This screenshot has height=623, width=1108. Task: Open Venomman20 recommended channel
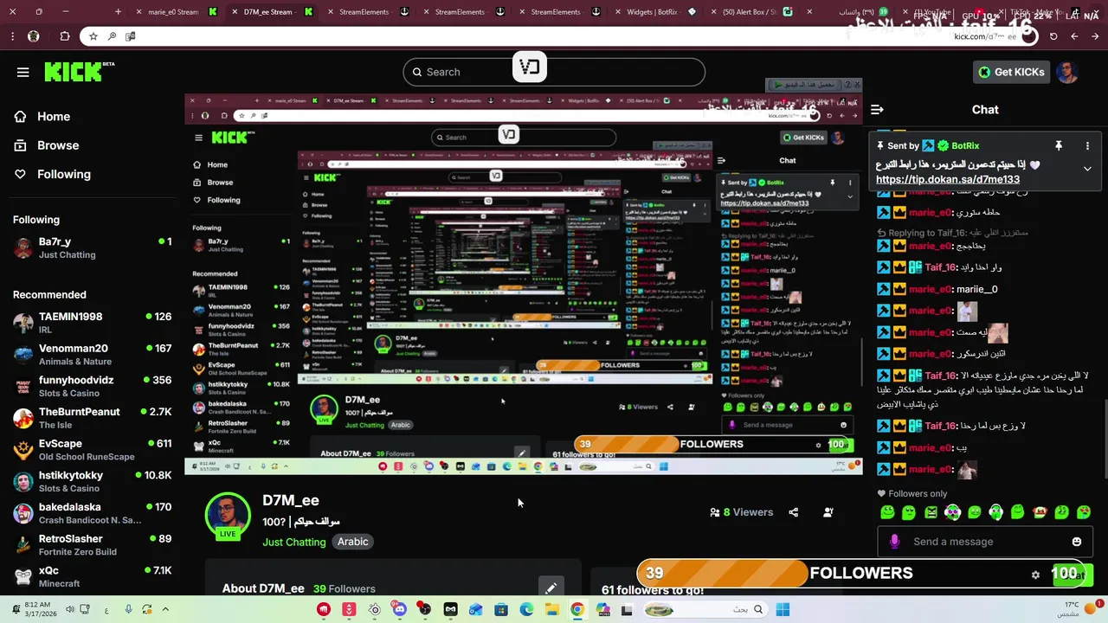(x=91, y=355)
